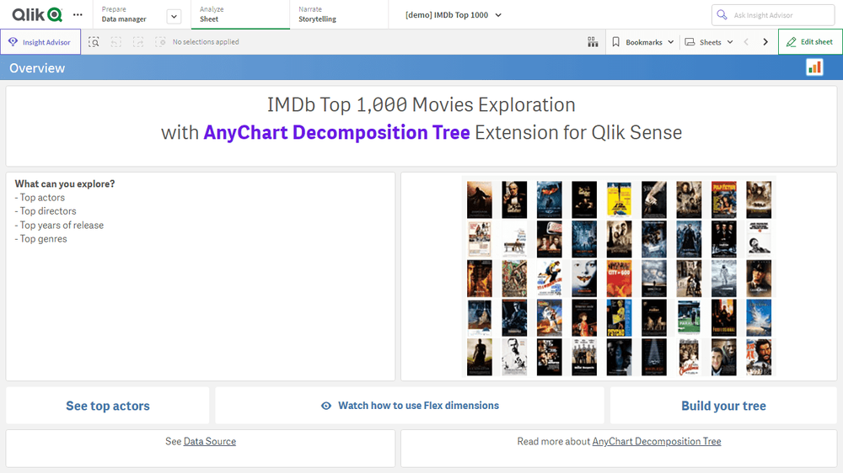Open the Data Source link
The image size is (843, 473).
click(210, 441)
